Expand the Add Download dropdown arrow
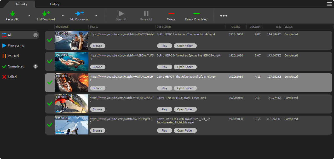 [63, 15]
